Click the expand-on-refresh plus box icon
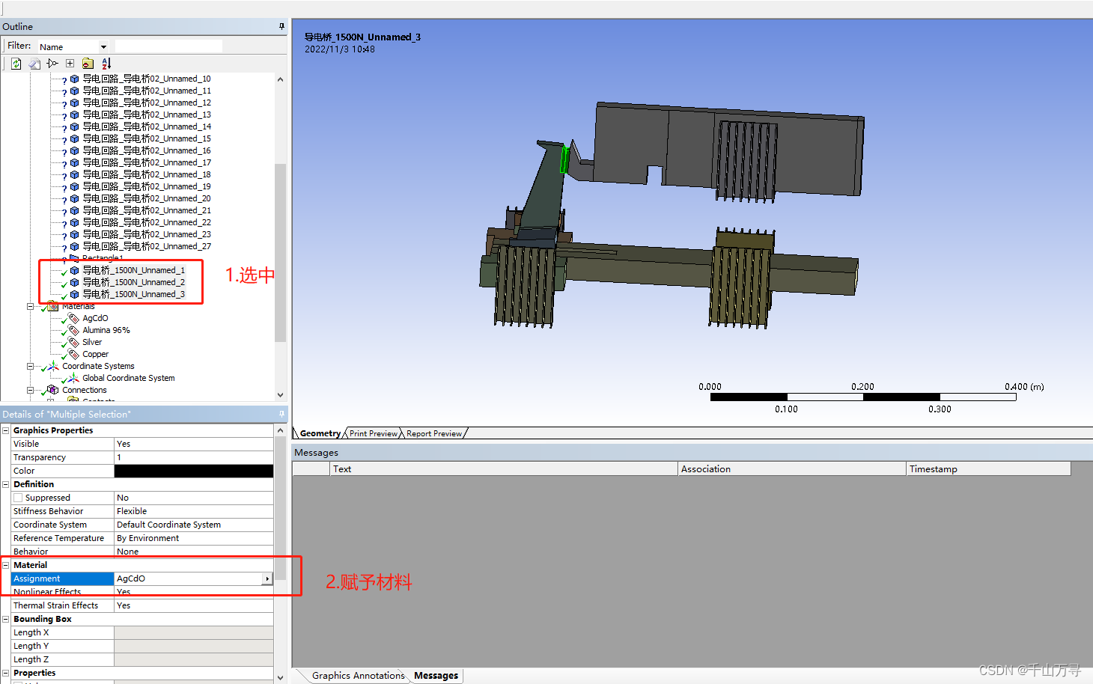 [70, 64]
